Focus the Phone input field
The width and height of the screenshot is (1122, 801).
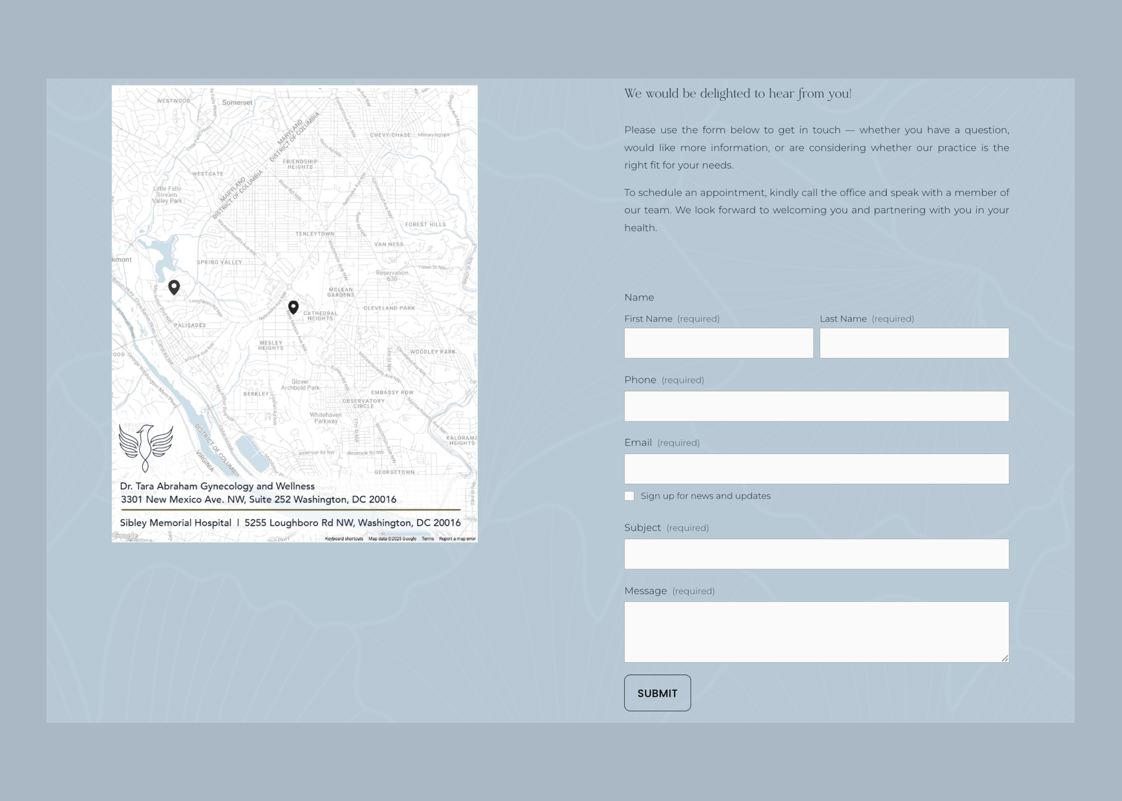816,406
